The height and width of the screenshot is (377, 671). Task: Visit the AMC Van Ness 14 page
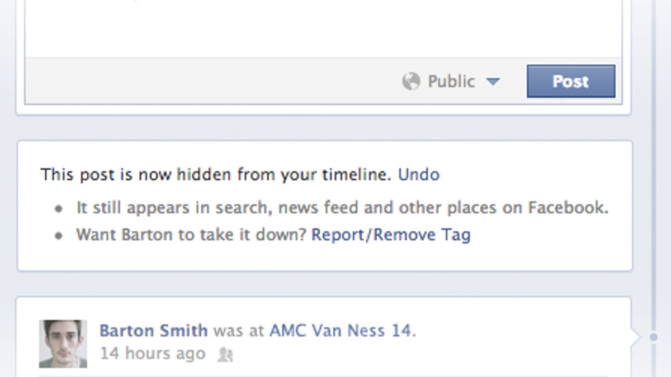point(341,331)
